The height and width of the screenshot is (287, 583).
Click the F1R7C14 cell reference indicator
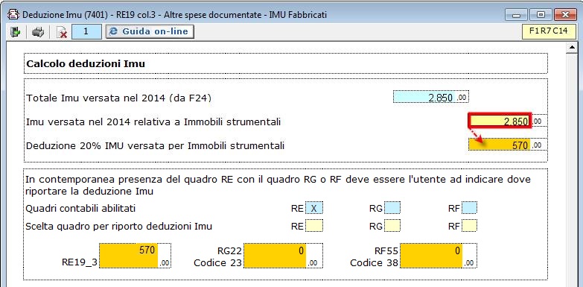click(x=548, y=31)
